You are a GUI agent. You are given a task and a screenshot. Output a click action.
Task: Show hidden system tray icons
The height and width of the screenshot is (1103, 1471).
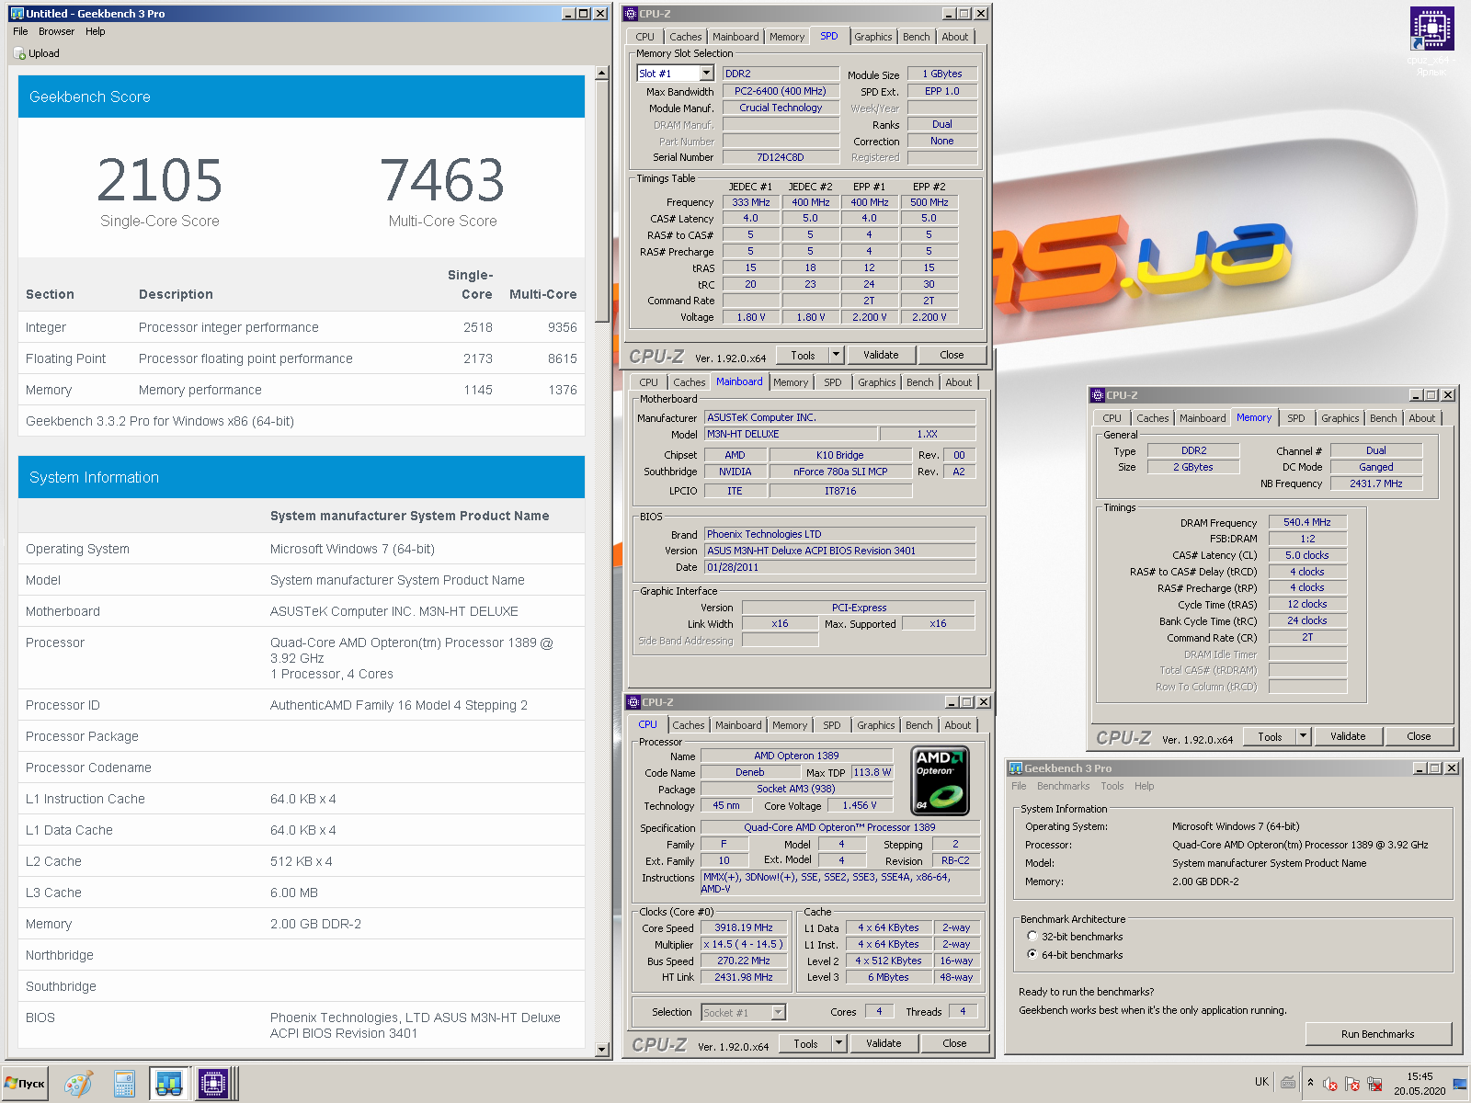pos(1310,1083)
